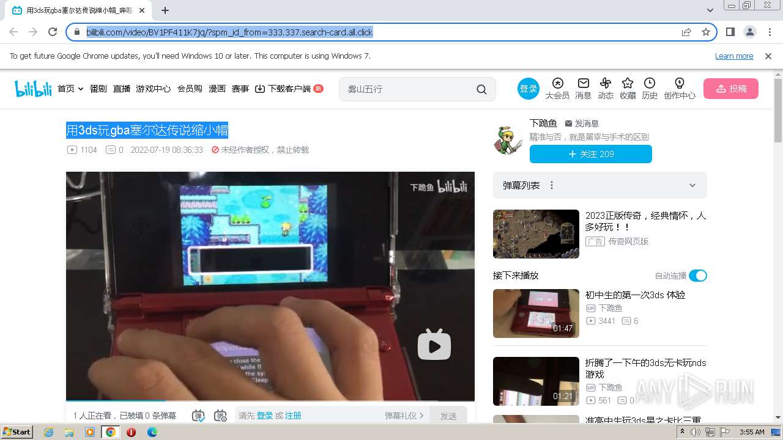
Task: Open 折腾了一下午的3ds无卡玩nds thumbnail
Action: 536,381
